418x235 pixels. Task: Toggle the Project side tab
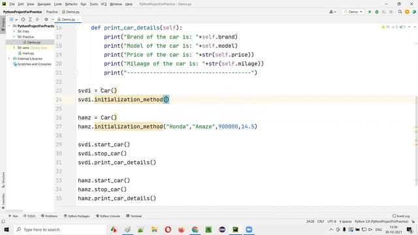[x=3, y=24]
